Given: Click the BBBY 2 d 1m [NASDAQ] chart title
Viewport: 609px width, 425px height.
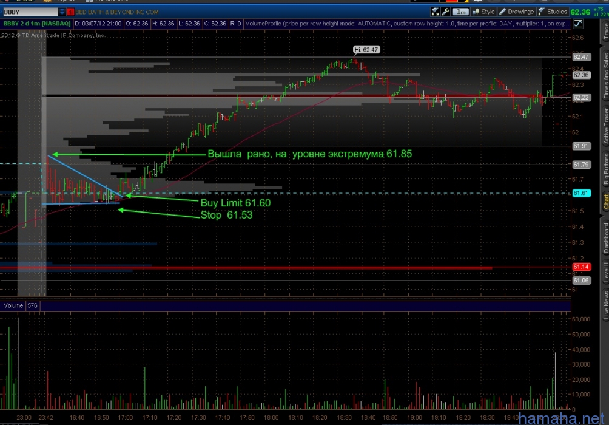Looking at the screenshot, I should [x=37, y=24].
